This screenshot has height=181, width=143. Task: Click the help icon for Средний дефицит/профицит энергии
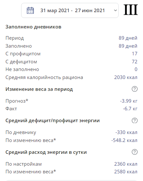(x=135, y=121)
